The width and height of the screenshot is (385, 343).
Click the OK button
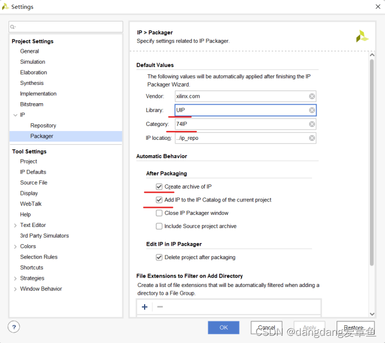(x=224, y=327)
